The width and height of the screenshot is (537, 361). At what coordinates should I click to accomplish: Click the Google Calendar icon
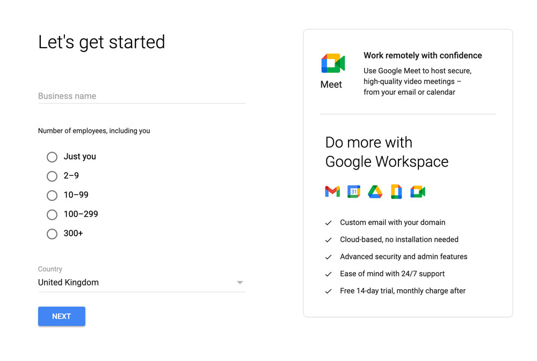click(354, 192)
